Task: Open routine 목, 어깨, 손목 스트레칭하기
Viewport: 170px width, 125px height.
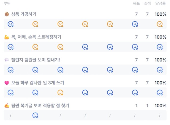Action: (x=36, y=37)
